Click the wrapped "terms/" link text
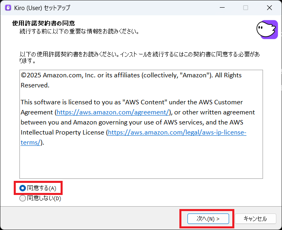282x230 pixels. point(30,142)
